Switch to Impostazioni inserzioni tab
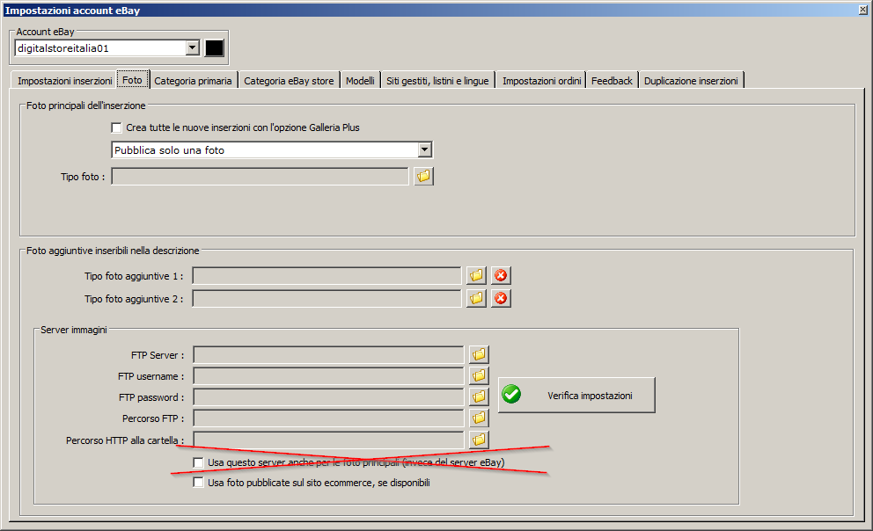This screenshot has width=873, height=531. click(64, 81)
